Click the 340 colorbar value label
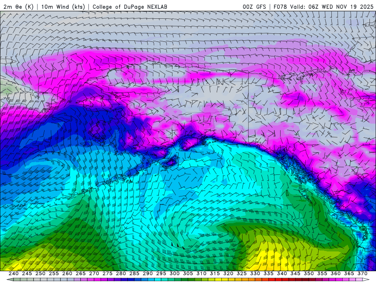 click(x=282, y=274)
